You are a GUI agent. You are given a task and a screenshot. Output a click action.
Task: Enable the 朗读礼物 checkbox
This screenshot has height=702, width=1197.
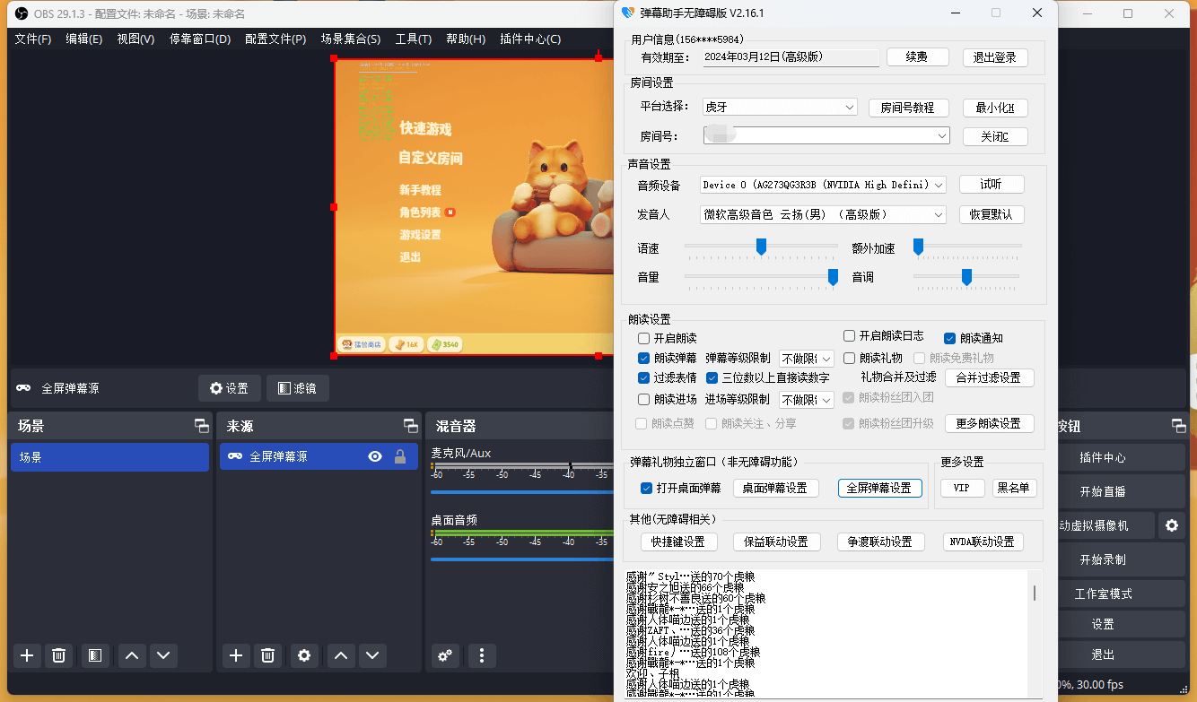[849, 358]
